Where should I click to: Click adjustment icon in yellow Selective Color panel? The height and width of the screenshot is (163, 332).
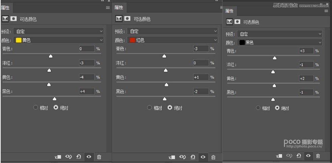pos(5,19)
